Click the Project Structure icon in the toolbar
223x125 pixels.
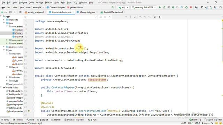tap(196, 7)
